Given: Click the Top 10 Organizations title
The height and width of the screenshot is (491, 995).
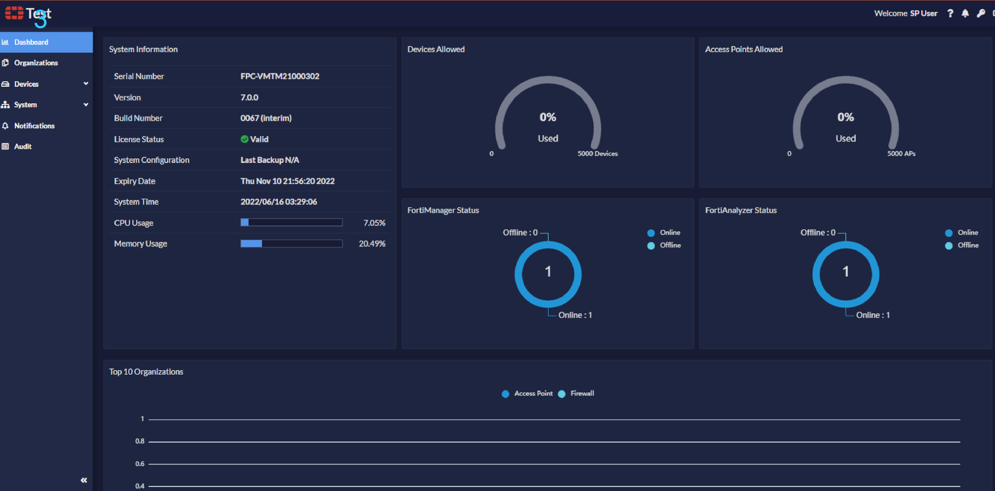Looking at the screenshot, I should click(x=146, y=372).
